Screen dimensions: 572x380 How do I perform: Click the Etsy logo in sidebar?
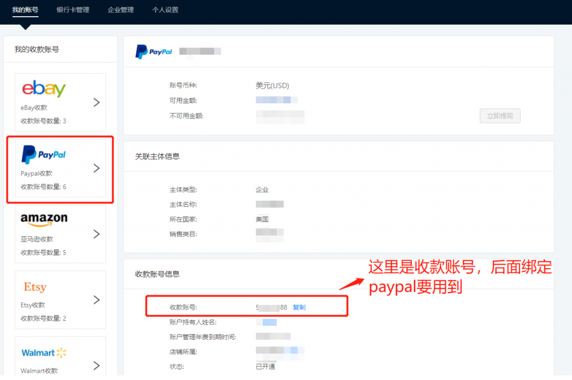(35, 287)
